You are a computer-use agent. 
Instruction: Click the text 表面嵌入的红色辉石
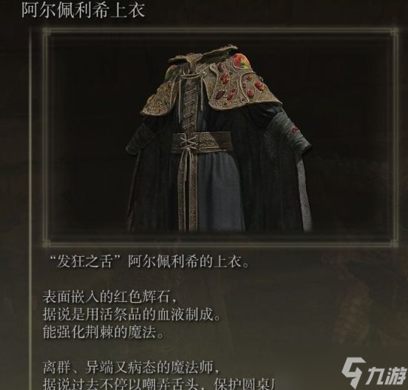pyautogui.click(x=110, y=297)
